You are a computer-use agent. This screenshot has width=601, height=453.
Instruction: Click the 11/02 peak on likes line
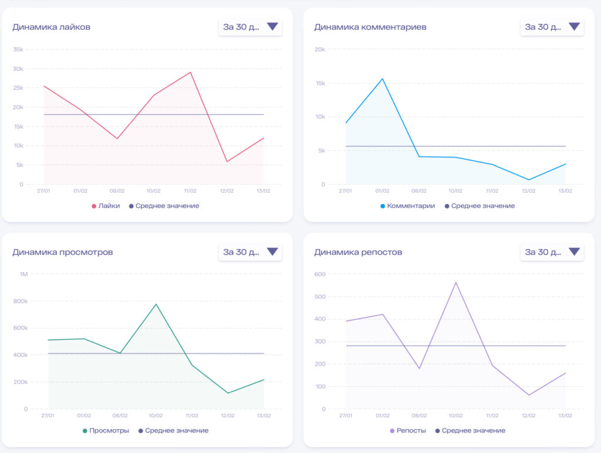(x=191, y=72)
